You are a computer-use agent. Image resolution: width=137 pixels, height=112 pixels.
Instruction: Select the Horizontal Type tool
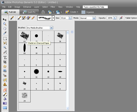coord(5,58)
